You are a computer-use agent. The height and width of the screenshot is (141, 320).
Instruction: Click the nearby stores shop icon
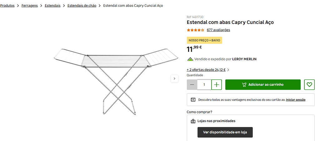click(193, 121)
